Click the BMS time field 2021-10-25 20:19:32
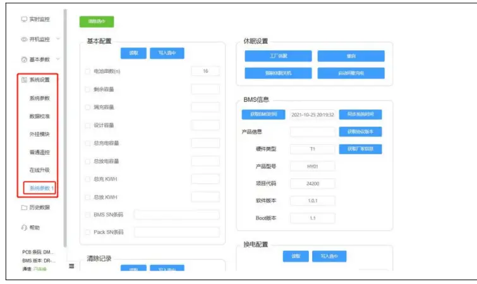 313,114
